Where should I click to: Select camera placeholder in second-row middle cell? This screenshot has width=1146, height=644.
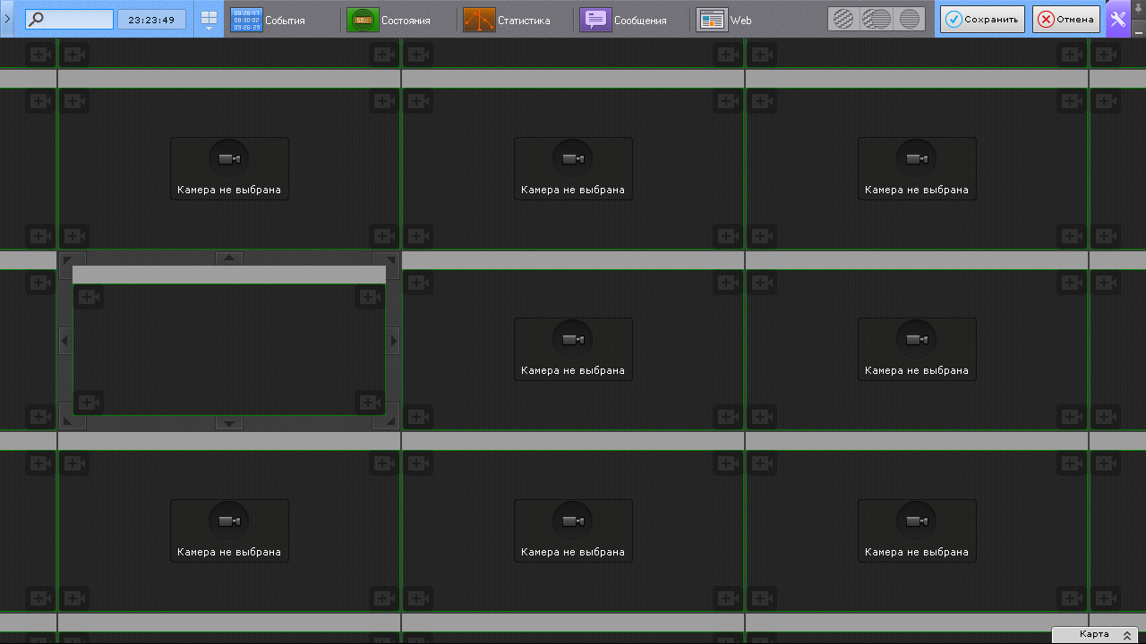point(573,349)
